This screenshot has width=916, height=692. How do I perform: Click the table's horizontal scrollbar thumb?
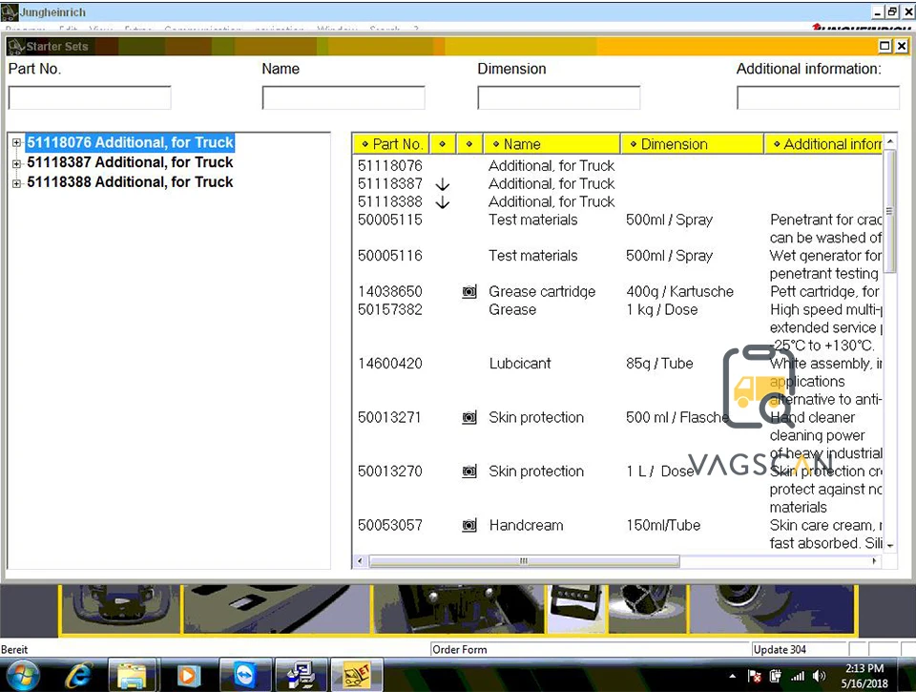pyautogui.click(x=524, y=561)
